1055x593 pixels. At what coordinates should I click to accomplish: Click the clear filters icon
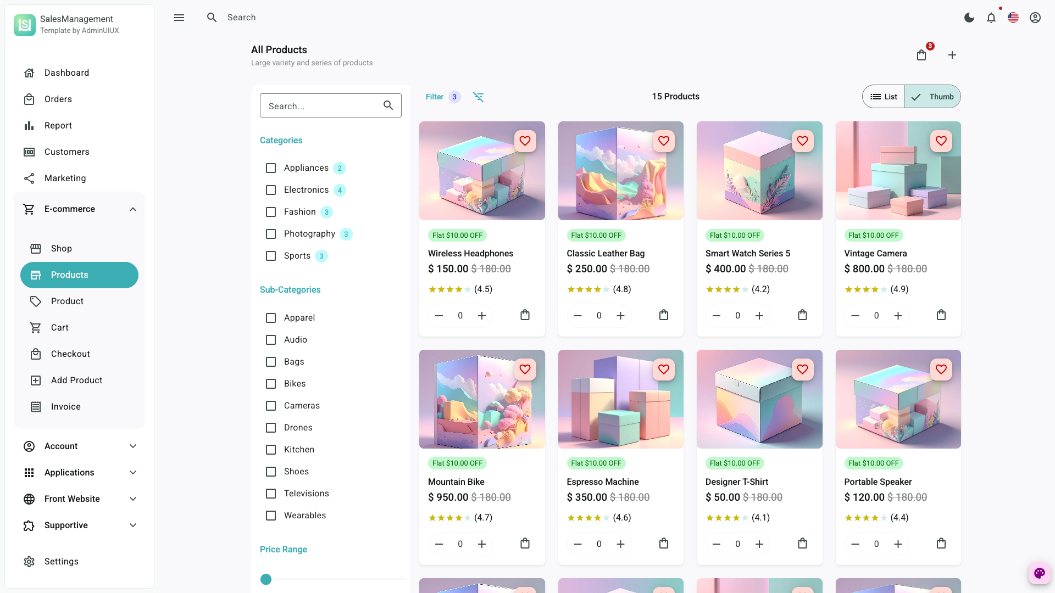pyautogui.click(x=479, y=97)
